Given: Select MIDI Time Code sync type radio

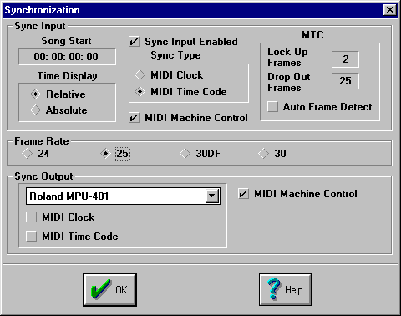Looking at the screenshot, I should point(140,92).
